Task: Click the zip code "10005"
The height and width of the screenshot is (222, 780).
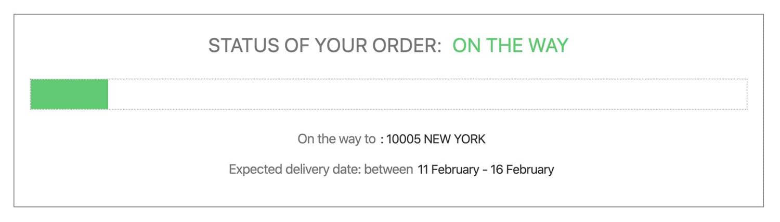Action: tap(404, 139)
